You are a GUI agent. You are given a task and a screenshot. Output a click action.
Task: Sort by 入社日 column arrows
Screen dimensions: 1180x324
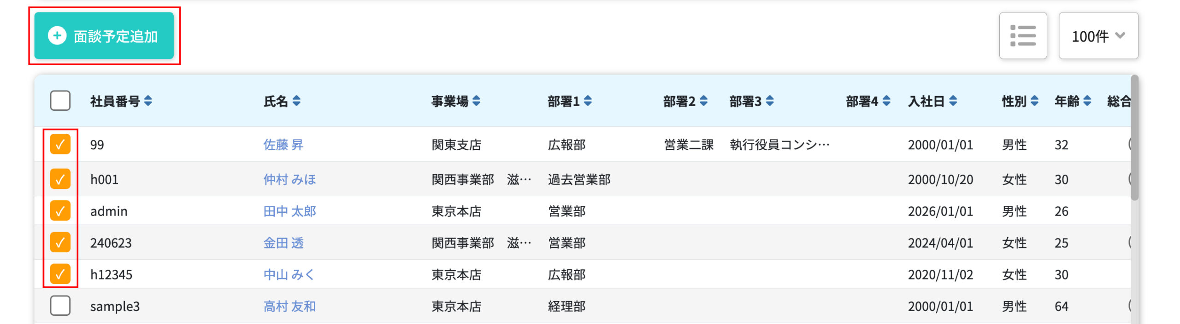(953, 101)
